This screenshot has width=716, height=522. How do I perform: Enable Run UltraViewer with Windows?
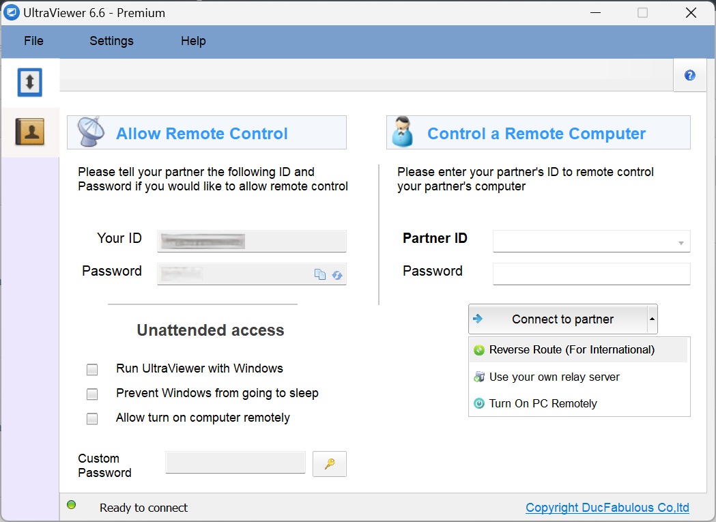point(92,369)
